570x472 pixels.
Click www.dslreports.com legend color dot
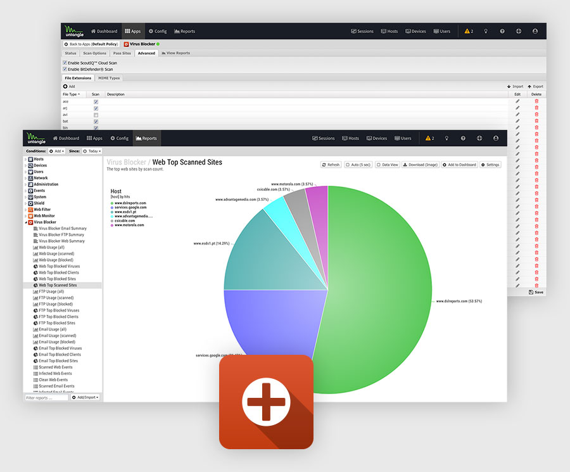(x=112, y=203)
